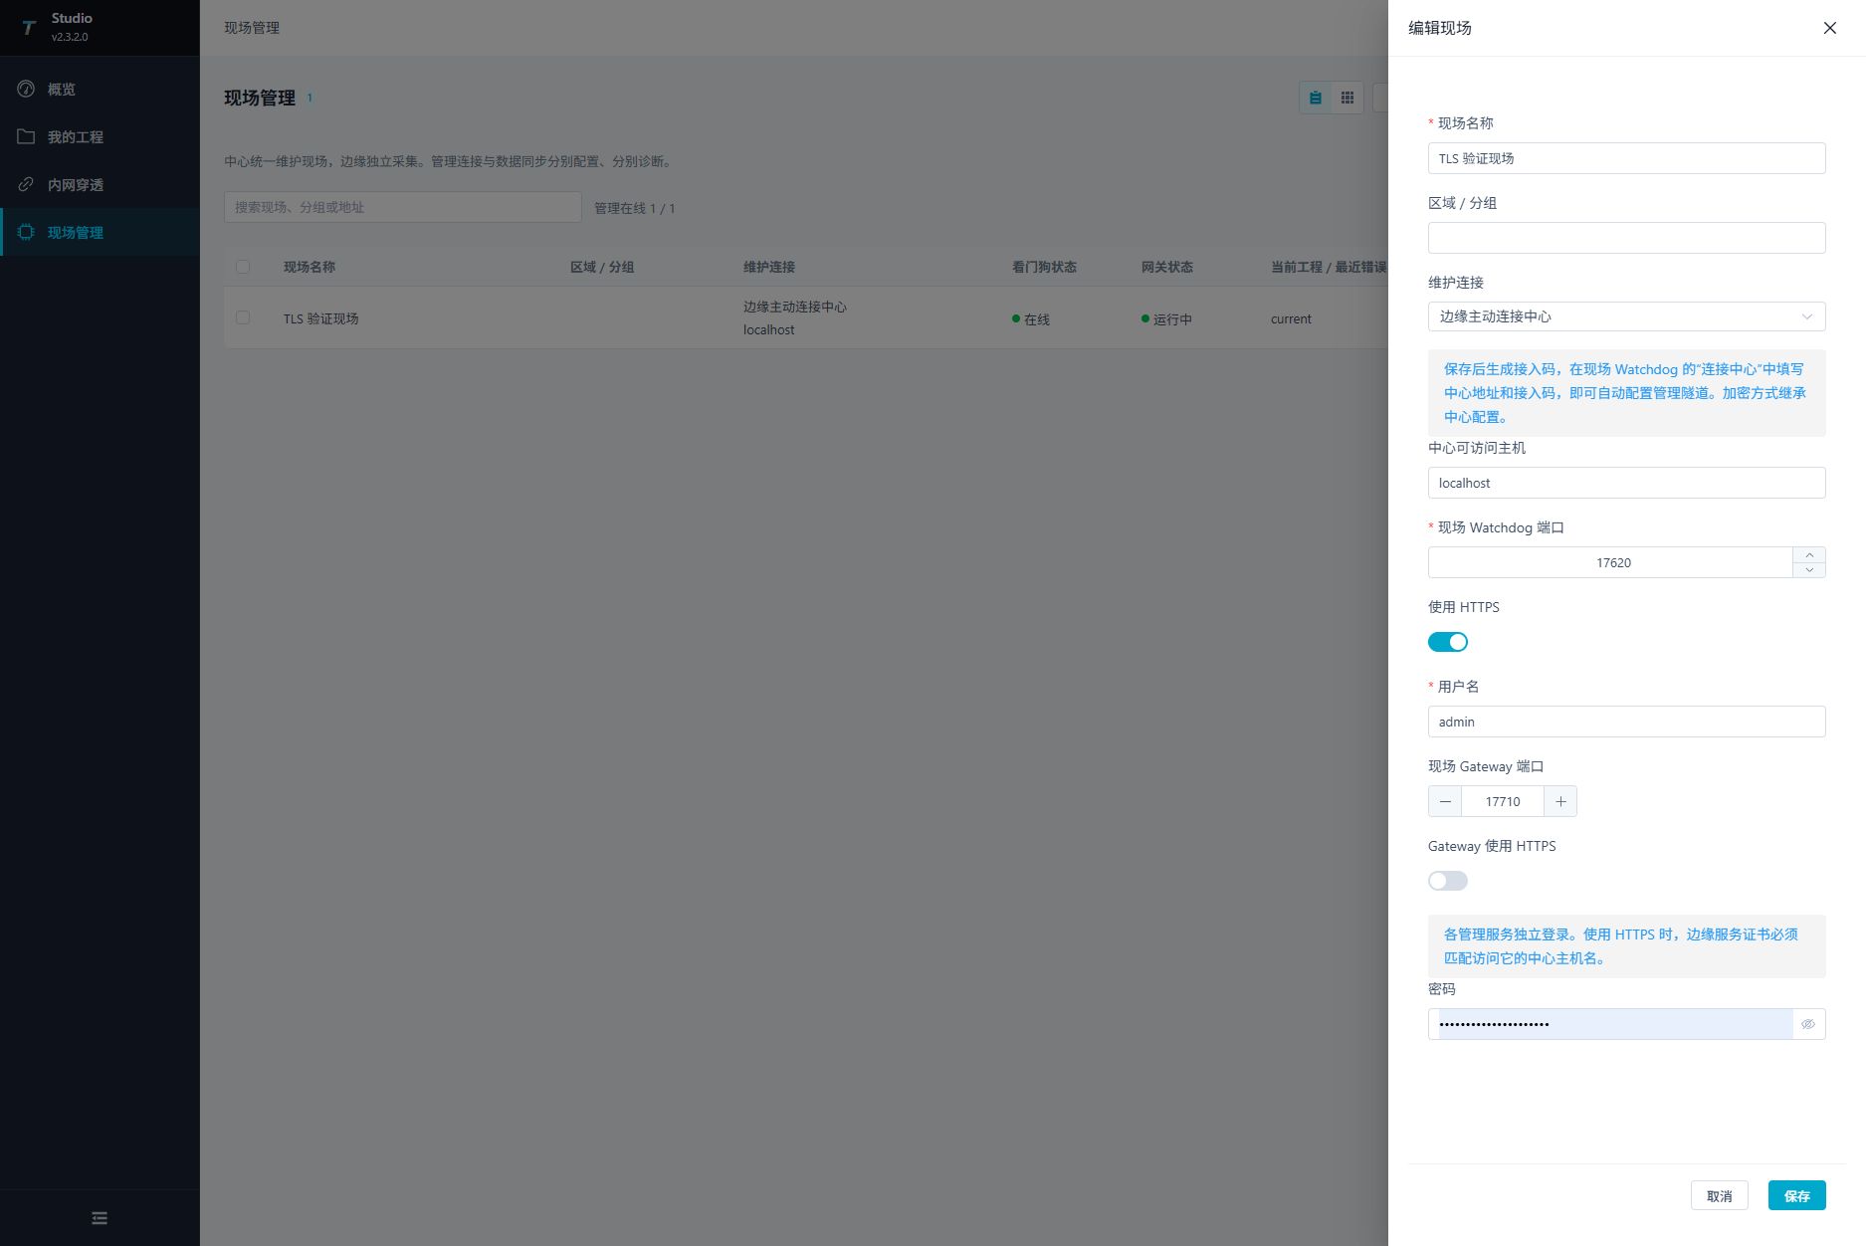Enable the Gateway 使用 HTTPS switch
Image resolution: width=1866 pixels, height=1246 pixels.
pyautogui.click(x=1448, y=881)
